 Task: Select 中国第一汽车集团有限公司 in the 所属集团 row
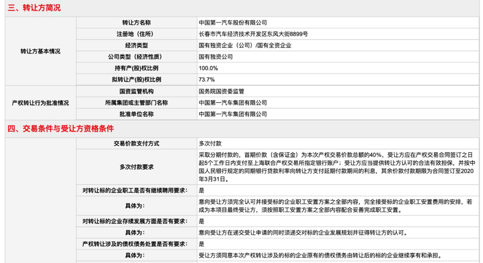(233, 103)
